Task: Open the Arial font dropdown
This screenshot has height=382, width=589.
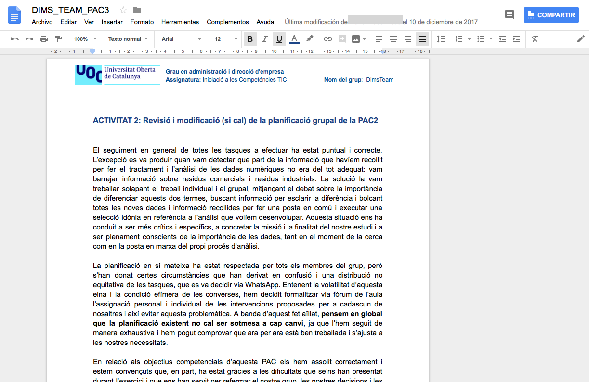Action: 182,39
